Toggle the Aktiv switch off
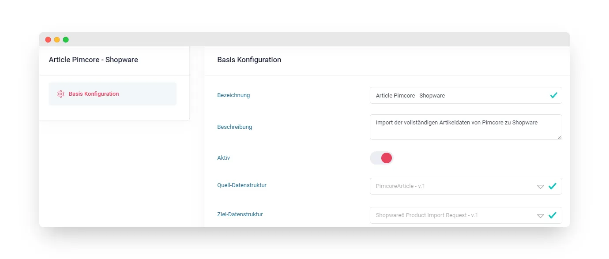This screenshot has width=609, height=259. 381,158
